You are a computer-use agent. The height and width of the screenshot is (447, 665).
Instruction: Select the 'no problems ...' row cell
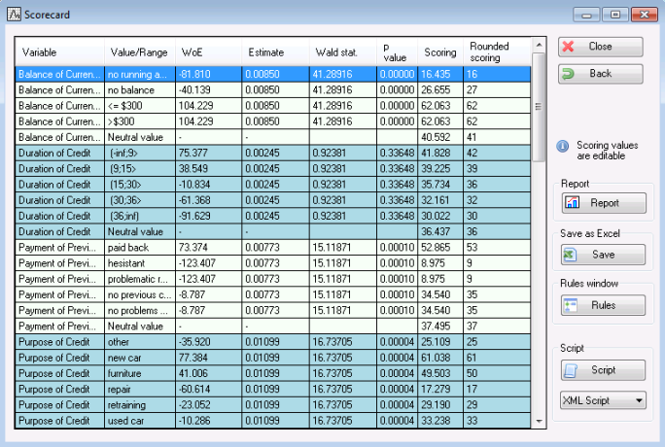[x=140, y=310]
